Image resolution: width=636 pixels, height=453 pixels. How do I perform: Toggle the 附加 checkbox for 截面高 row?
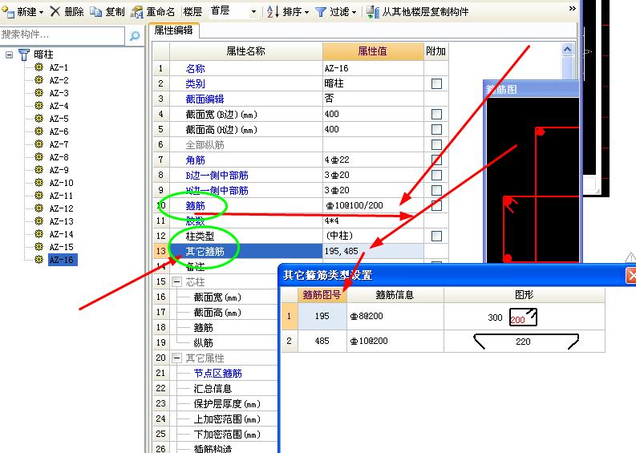[436, 130]
